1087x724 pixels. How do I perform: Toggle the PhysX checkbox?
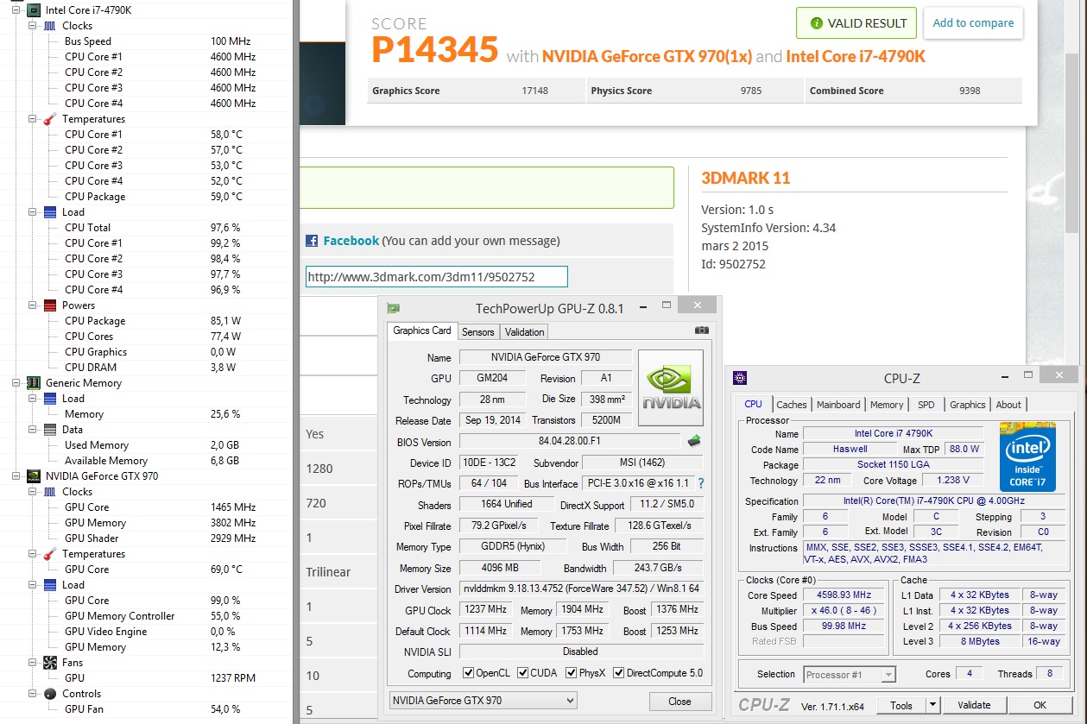572,673
